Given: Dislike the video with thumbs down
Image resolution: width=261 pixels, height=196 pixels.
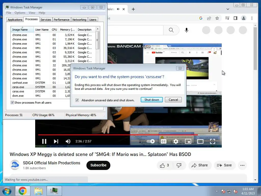Looking at the screenshot, I should click(x=179, y=165).
